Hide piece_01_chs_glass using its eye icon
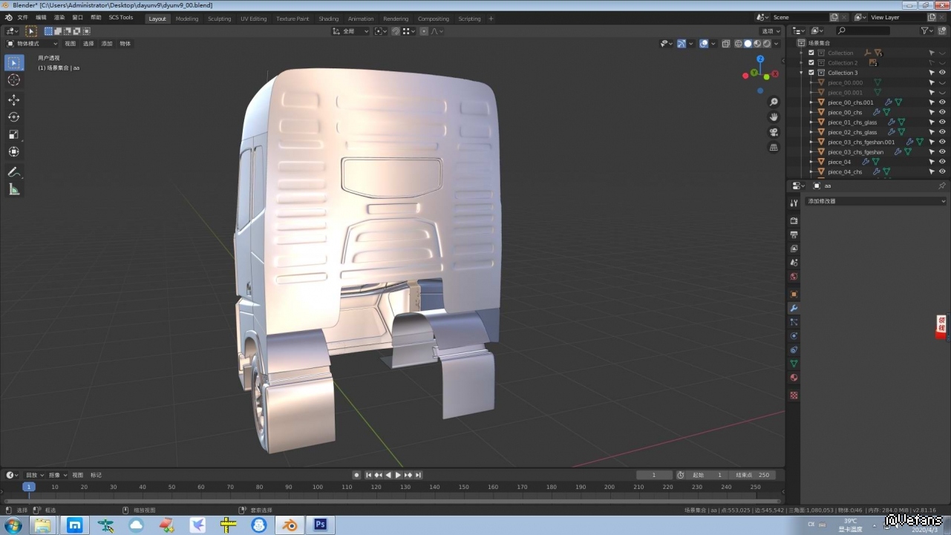The width and height of the screenshot is (951, 535). point(942,122)
